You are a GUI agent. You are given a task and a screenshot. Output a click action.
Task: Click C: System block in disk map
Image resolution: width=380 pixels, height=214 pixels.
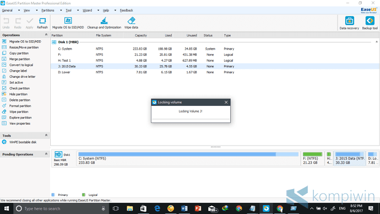(188, 158)
